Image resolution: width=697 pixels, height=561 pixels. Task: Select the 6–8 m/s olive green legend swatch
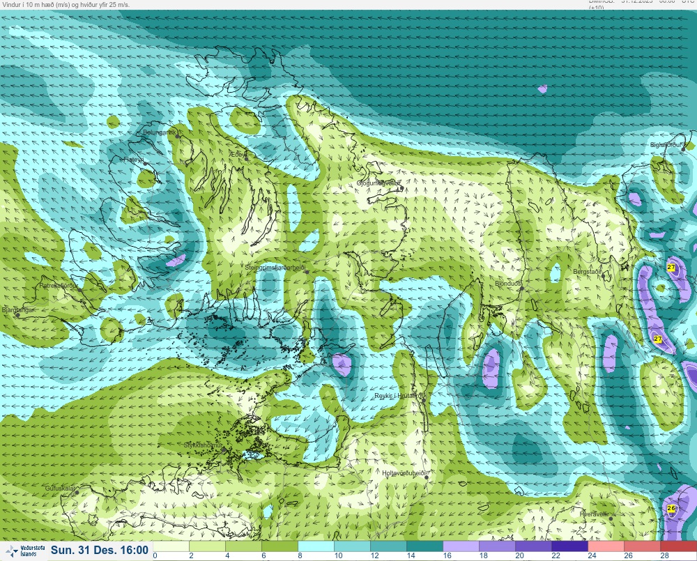tap(280, 546)
